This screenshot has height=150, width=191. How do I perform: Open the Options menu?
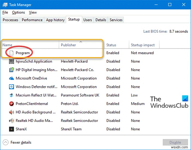[18, 13]
